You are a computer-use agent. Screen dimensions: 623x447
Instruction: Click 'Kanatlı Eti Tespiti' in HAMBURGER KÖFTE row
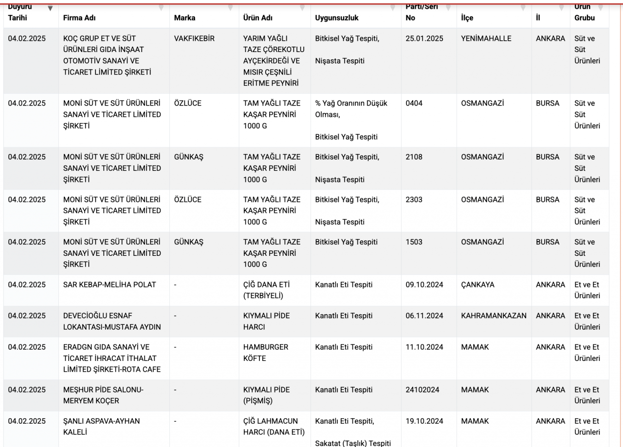coord(344,347)
